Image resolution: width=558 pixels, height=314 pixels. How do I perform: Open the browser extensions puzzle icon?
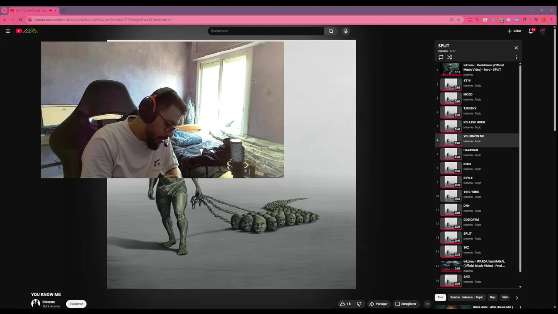pos(524,20)
